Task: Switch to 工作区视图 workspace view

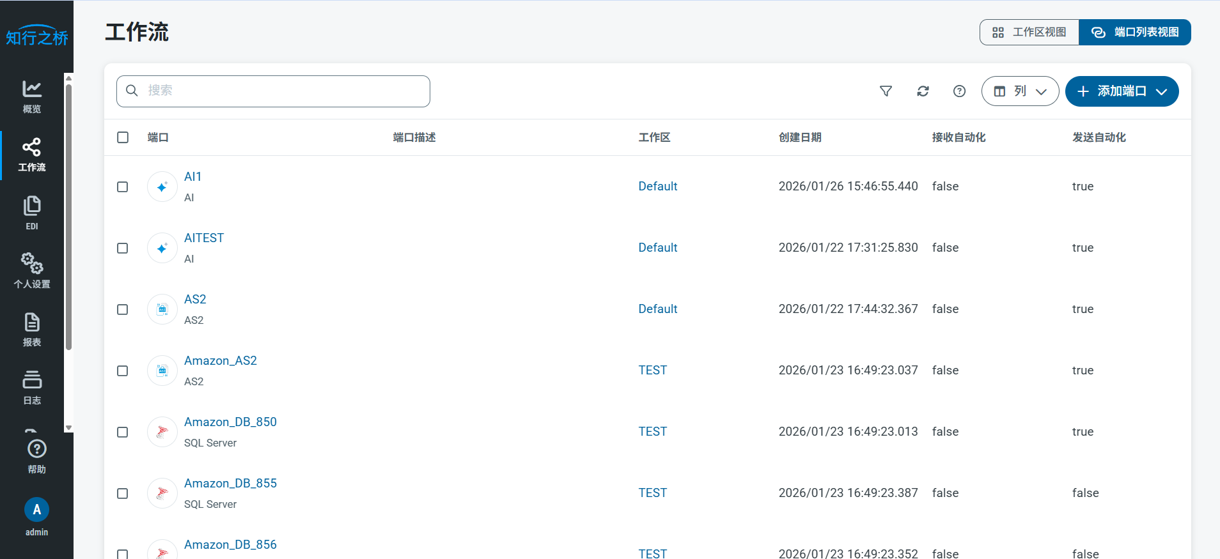Action: tap(1029, 33)
